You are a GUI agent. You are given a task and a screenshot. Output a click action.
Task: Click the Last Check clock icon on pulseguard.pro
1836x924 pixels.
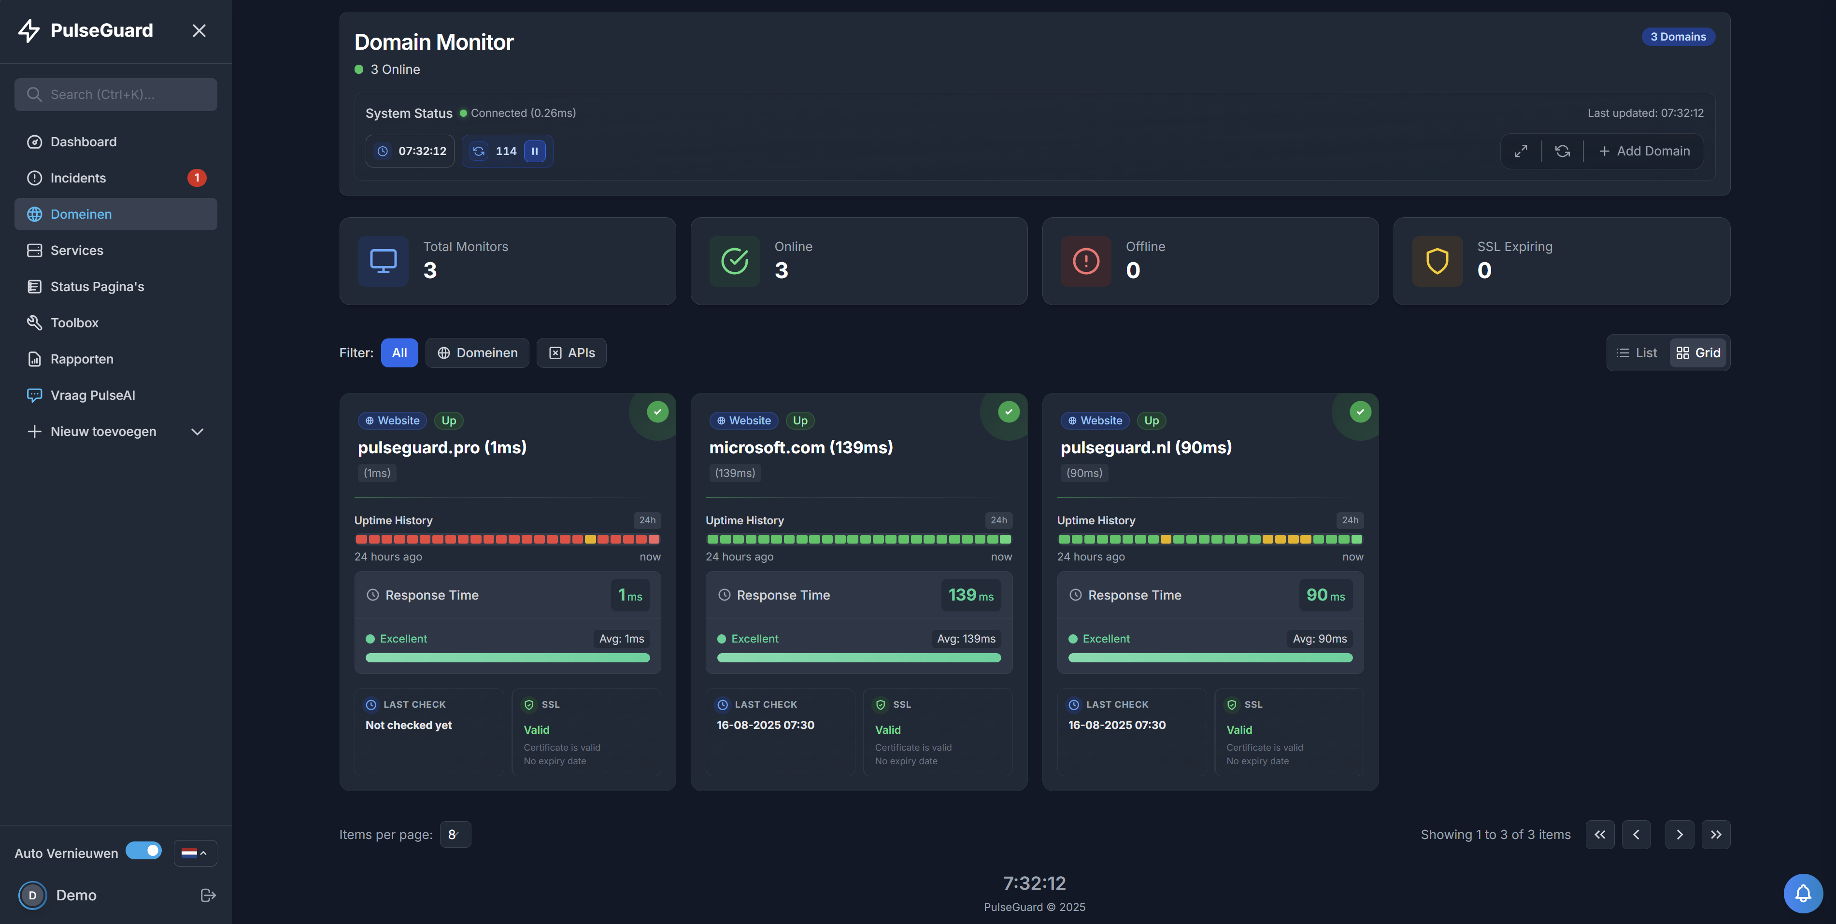tap(371, 704)
